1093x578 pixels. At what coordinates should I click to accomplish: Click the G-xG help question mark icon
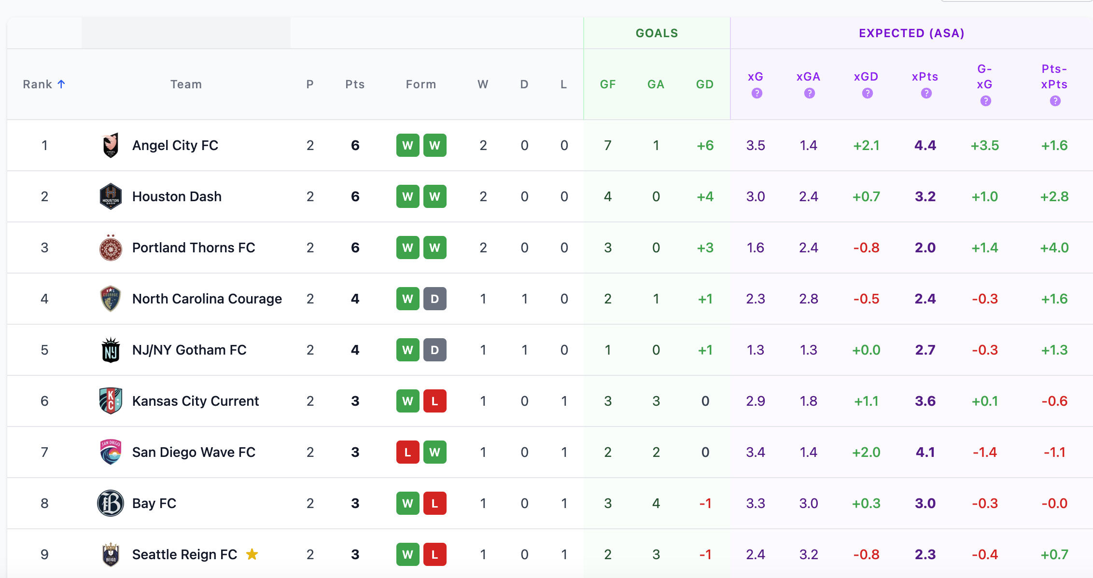(x=985, y=101)
